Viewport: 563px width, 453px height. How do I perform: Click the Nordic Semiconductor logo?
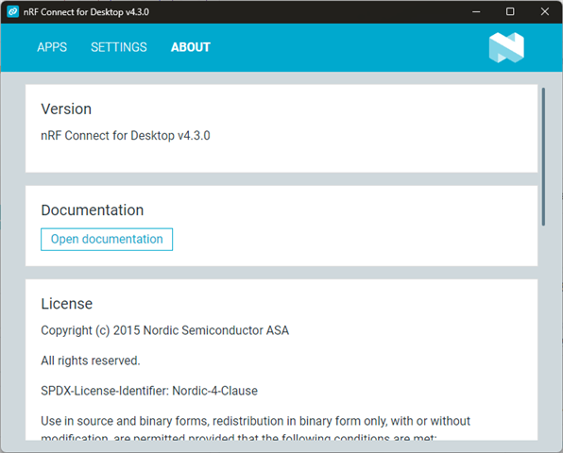pyautogui.click(x=506, y=47)
